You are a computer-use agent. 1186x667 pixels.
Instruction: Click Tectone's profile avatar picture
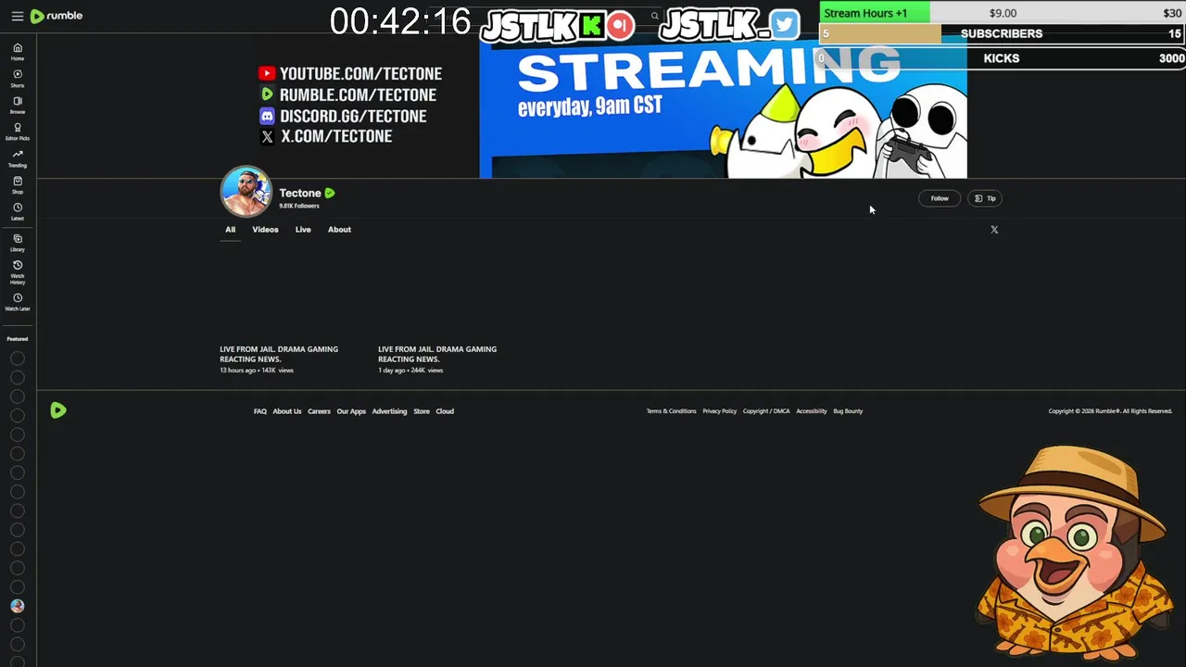pyautogui.click(x=246, y=192)
